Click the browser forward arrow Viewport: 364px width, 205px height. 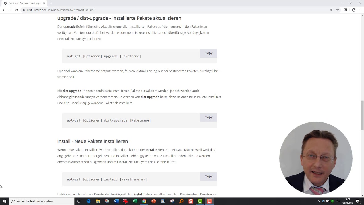click(x=10, y=10)
